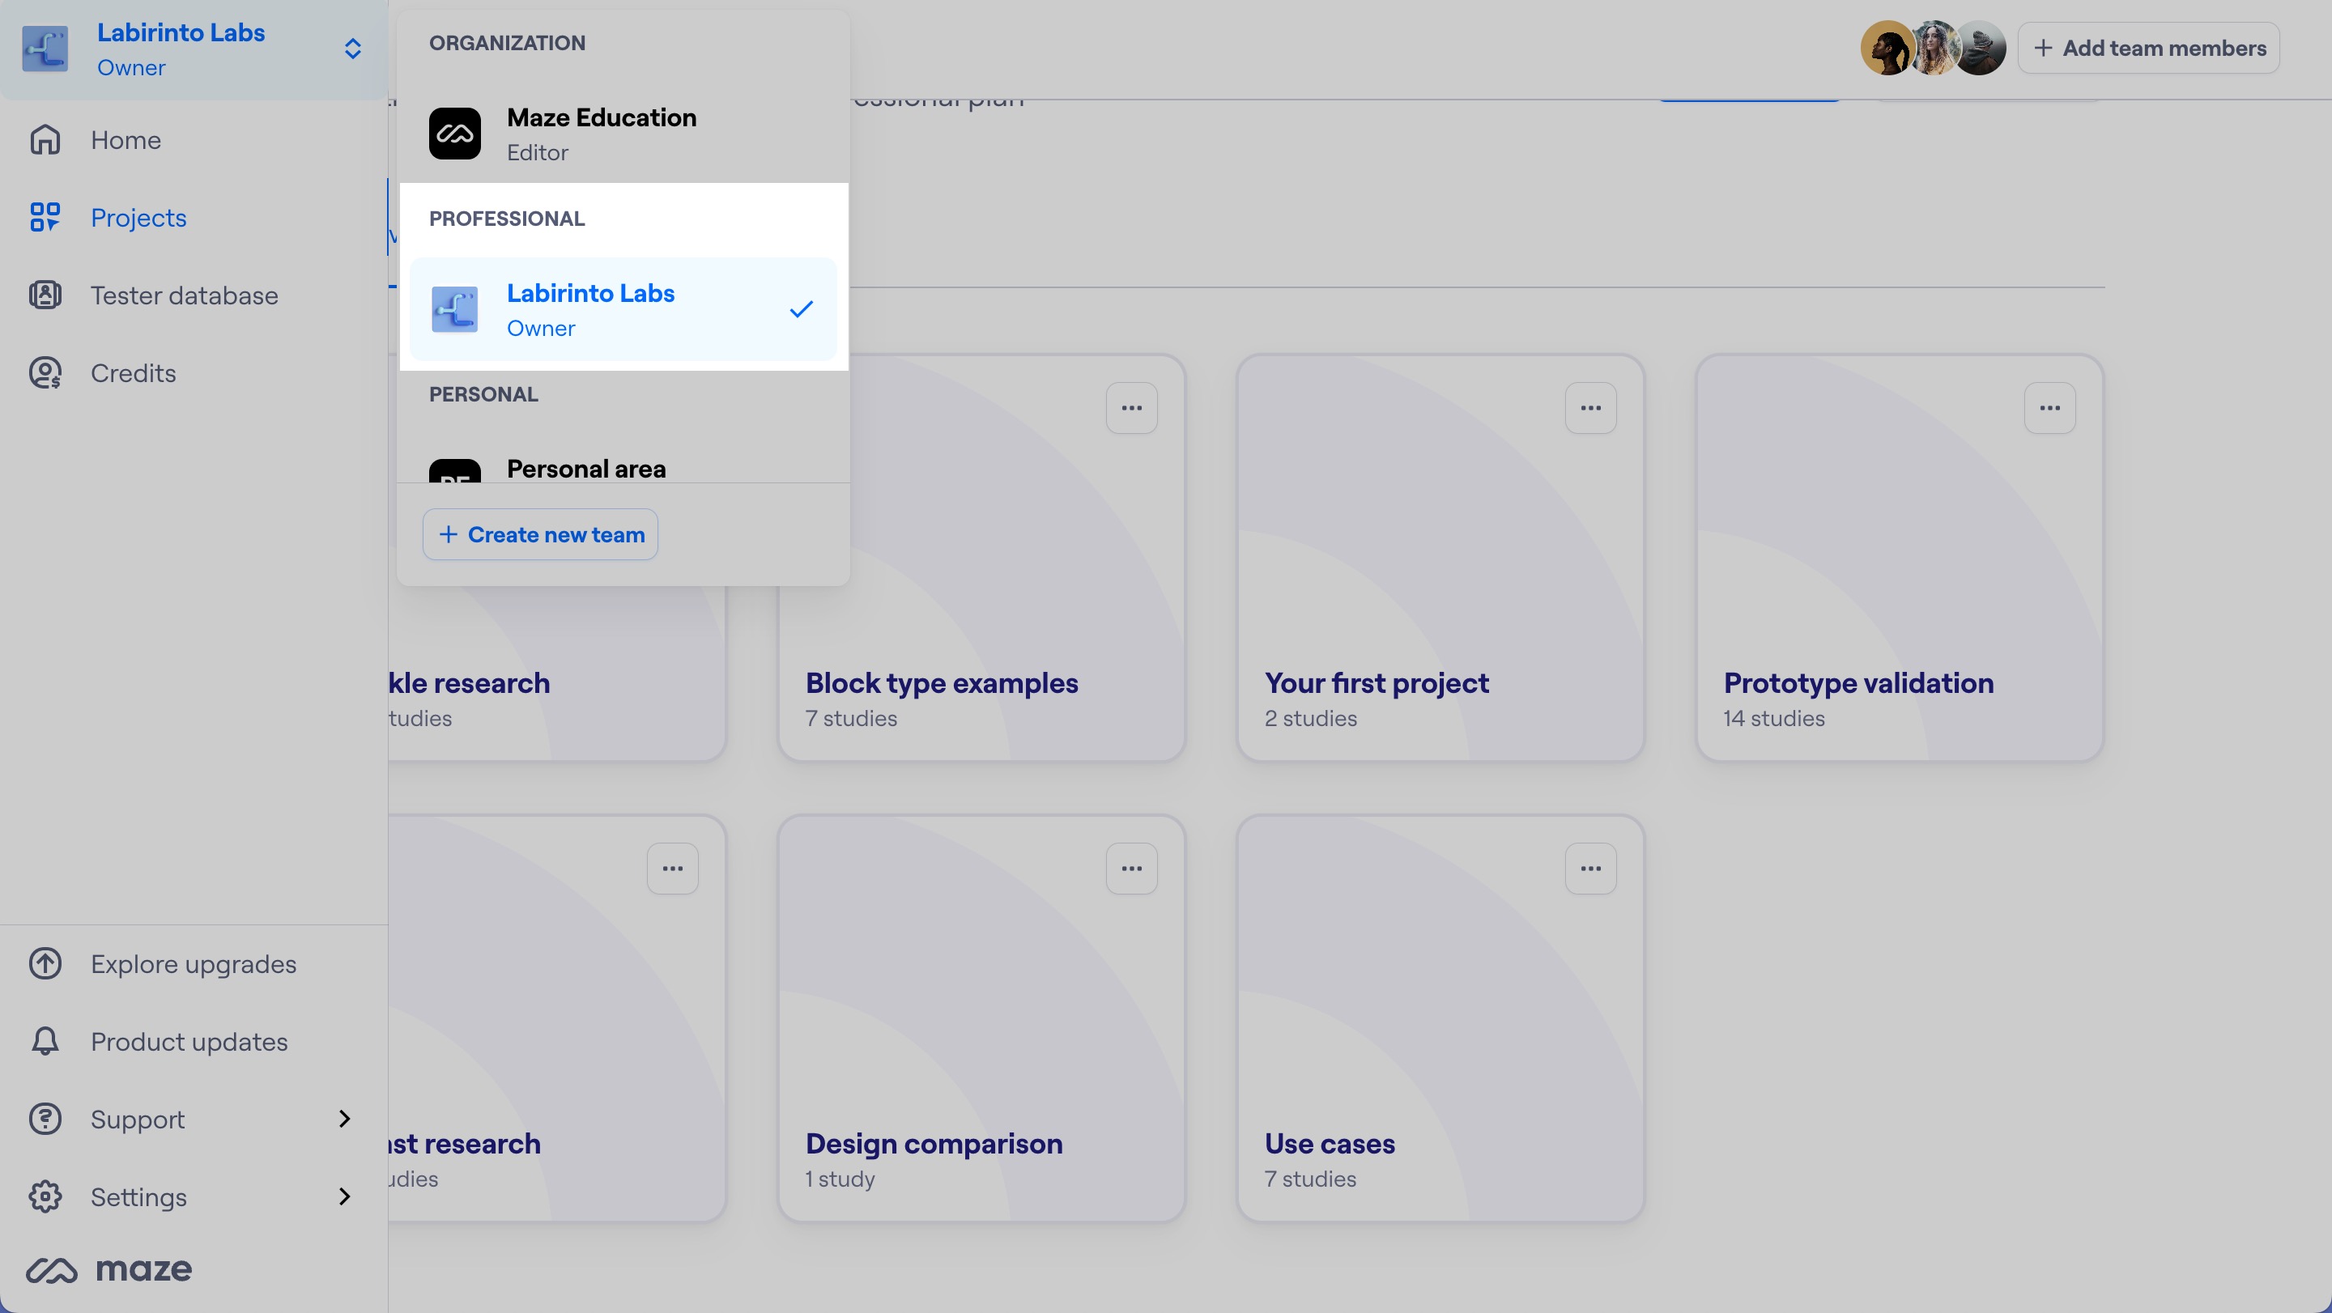
Task: Click the maze logo at bottom
Action: coord(109,1269)
